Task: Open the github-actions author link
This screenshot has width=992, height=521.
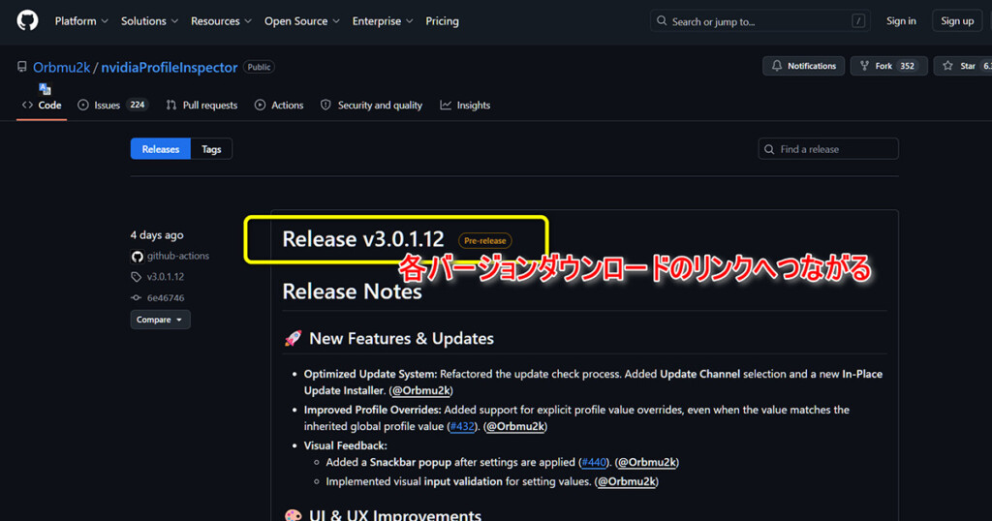Action: point(178,256)
